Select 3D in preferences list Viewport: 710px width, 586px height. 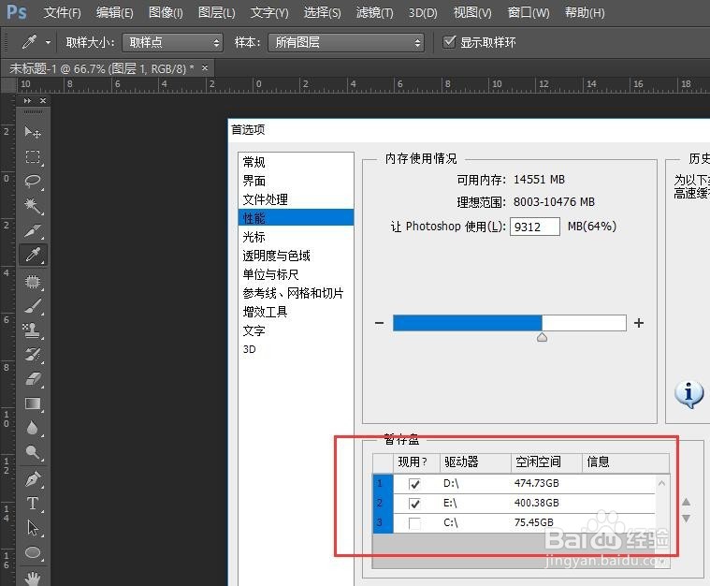coord(296,349)
